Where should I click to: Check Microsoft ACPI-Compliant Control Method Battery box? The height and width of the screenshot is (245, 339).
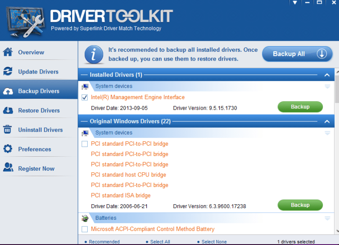(85, 229)
